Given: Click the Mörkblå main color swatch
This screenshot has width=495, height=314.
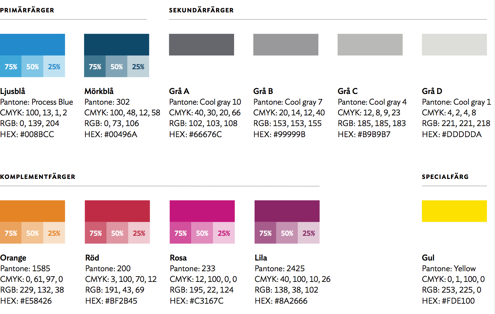Looking at the screenshot, I should [117, 44].
